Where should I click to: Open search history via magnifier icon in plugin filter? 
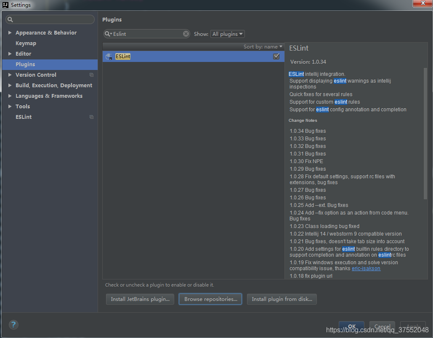tap(109, 34)
